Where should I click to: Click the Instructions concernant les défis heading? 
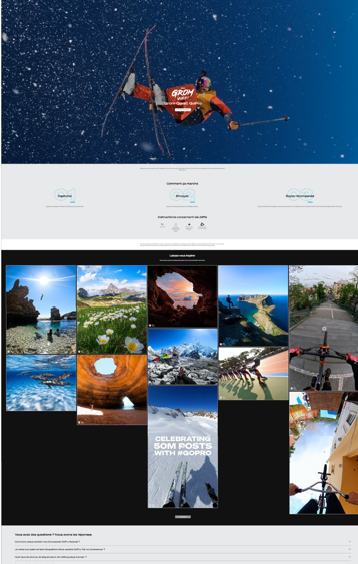coord(182,217)
